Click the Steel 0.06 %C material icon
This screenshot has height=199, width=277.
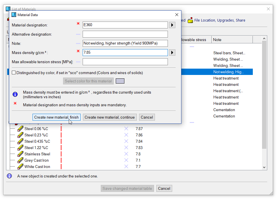tap(20, 129)
